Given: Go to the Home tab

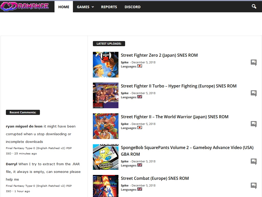Looking at the screenshot, I should coord(64,7).
